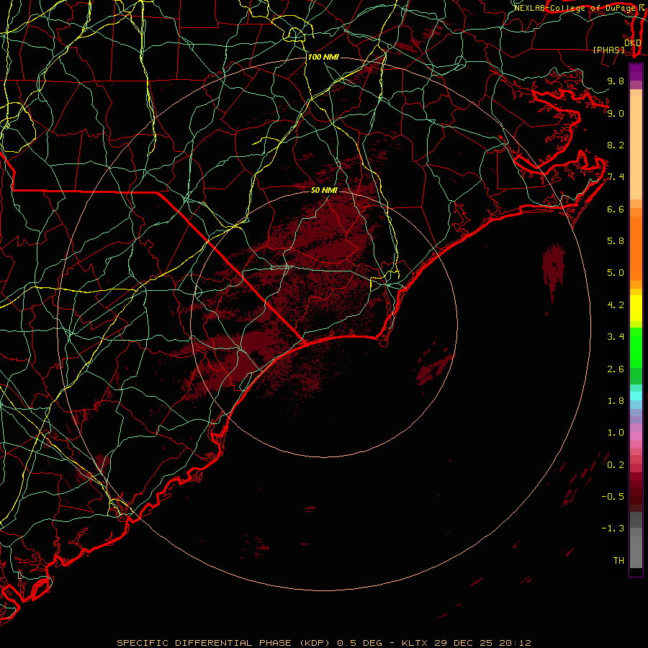
Task: Click the -1.3 value on the color scale
Action: point(613,528)
